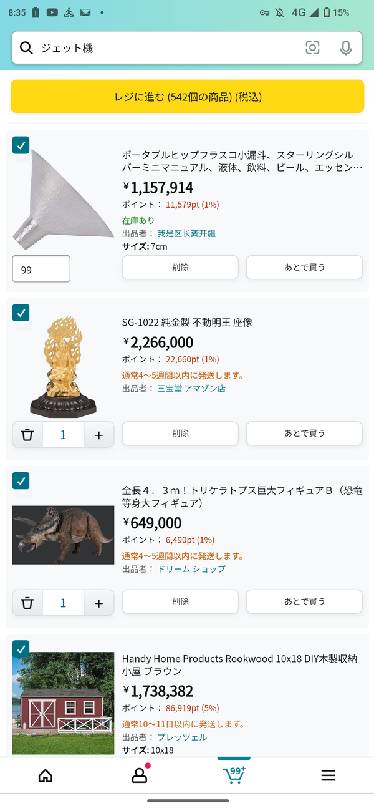Viewport: 374px width, 811px height.
Task: Open the hamburger menu icon
Action: [x=328, y=775]
